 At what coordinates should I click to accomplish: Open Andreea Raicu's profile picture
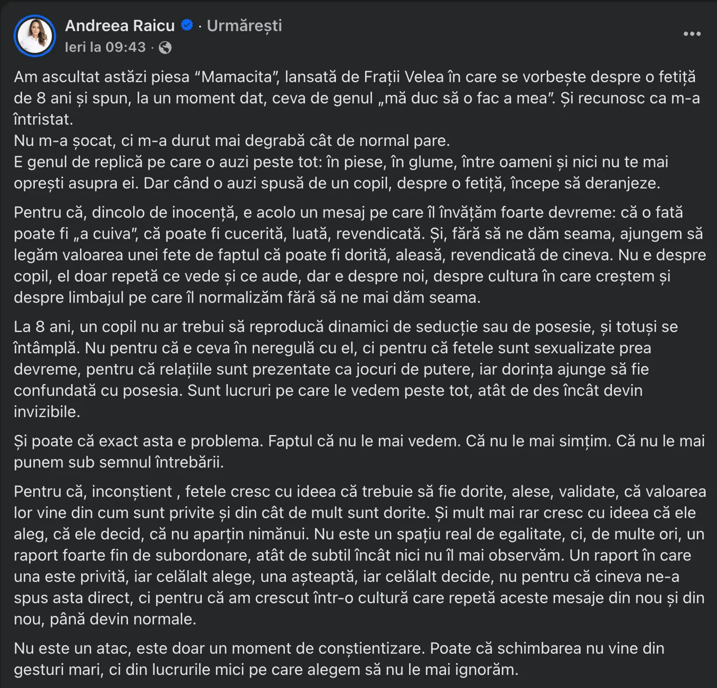pos(35,35)
